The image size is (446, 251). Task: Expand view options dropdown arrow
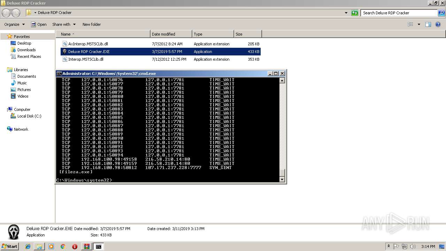click(419, 24)
